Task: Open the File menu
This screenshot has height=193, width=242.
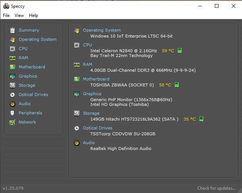Action: click(x=6, y=15)
